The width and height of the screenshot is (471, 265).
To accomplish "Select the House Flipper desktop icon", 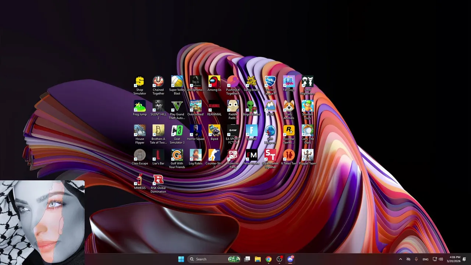I will pos(139,134).
